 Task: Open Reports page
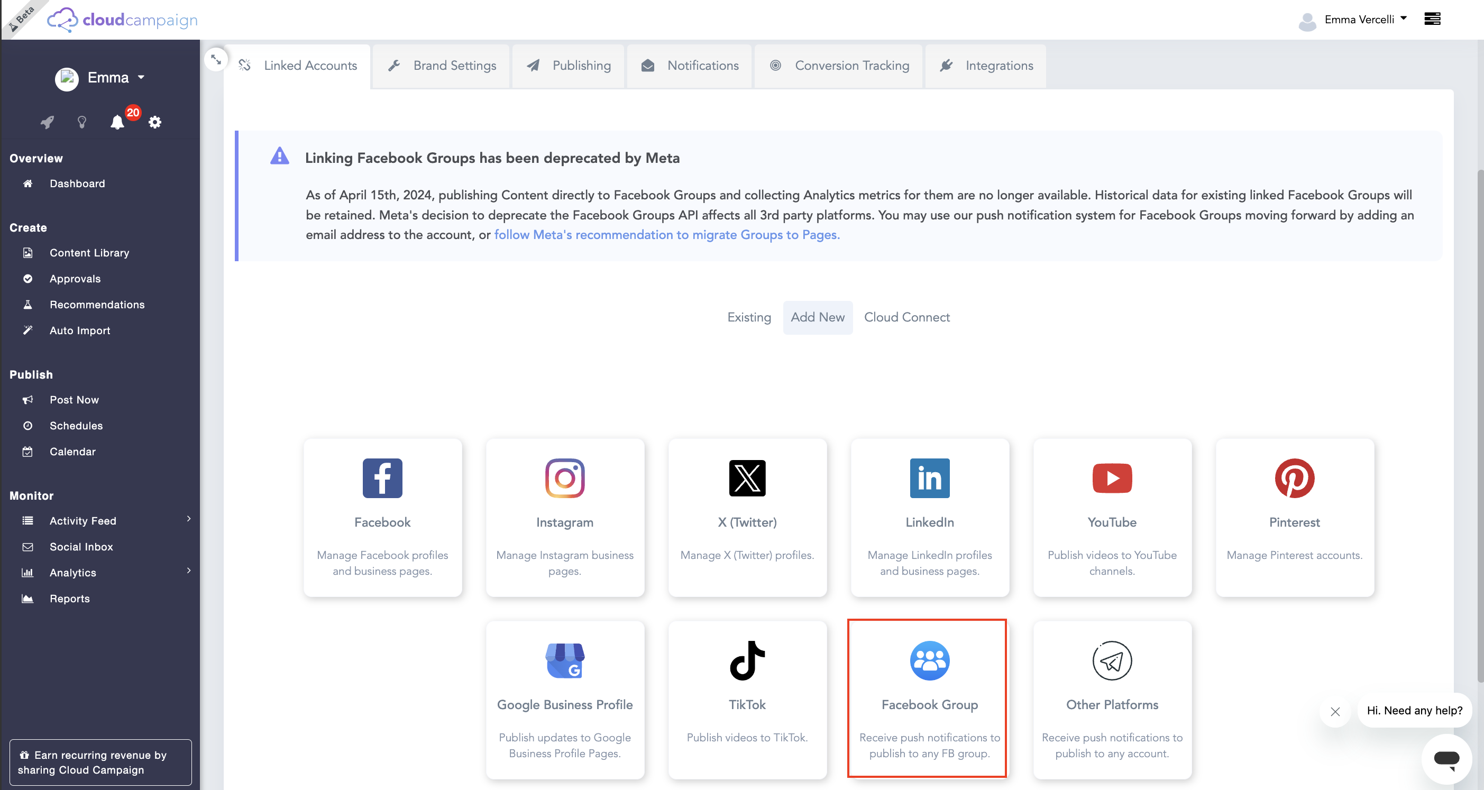tap(70, 599)
